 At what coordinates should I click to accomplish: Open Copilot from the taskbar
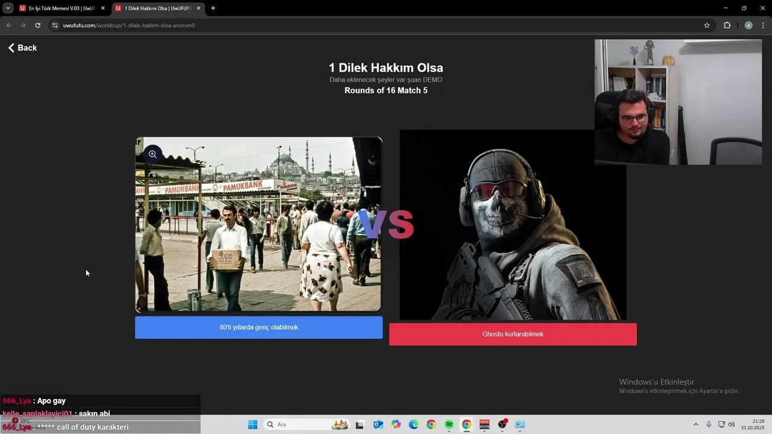coord(396,424)
